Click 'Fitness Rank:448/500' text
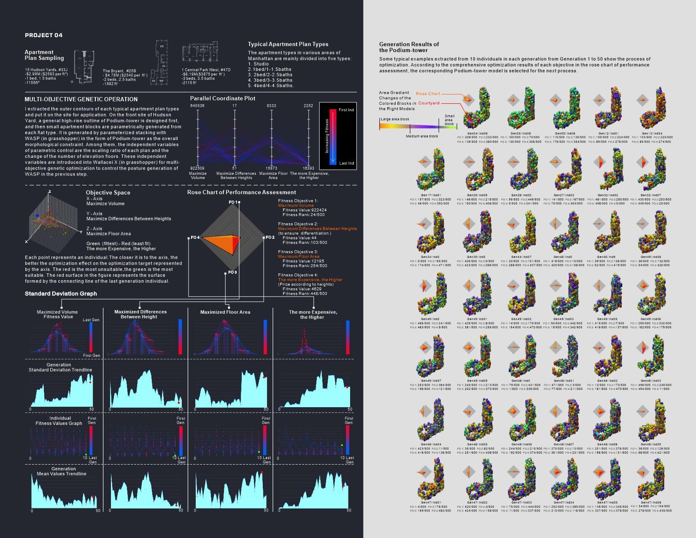 pos(305,294)
